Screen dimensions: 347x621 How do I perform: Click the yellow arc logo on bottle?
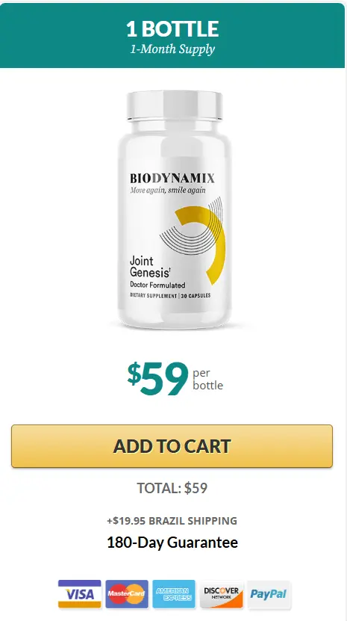pyautogui.click(x=201, y=244)
